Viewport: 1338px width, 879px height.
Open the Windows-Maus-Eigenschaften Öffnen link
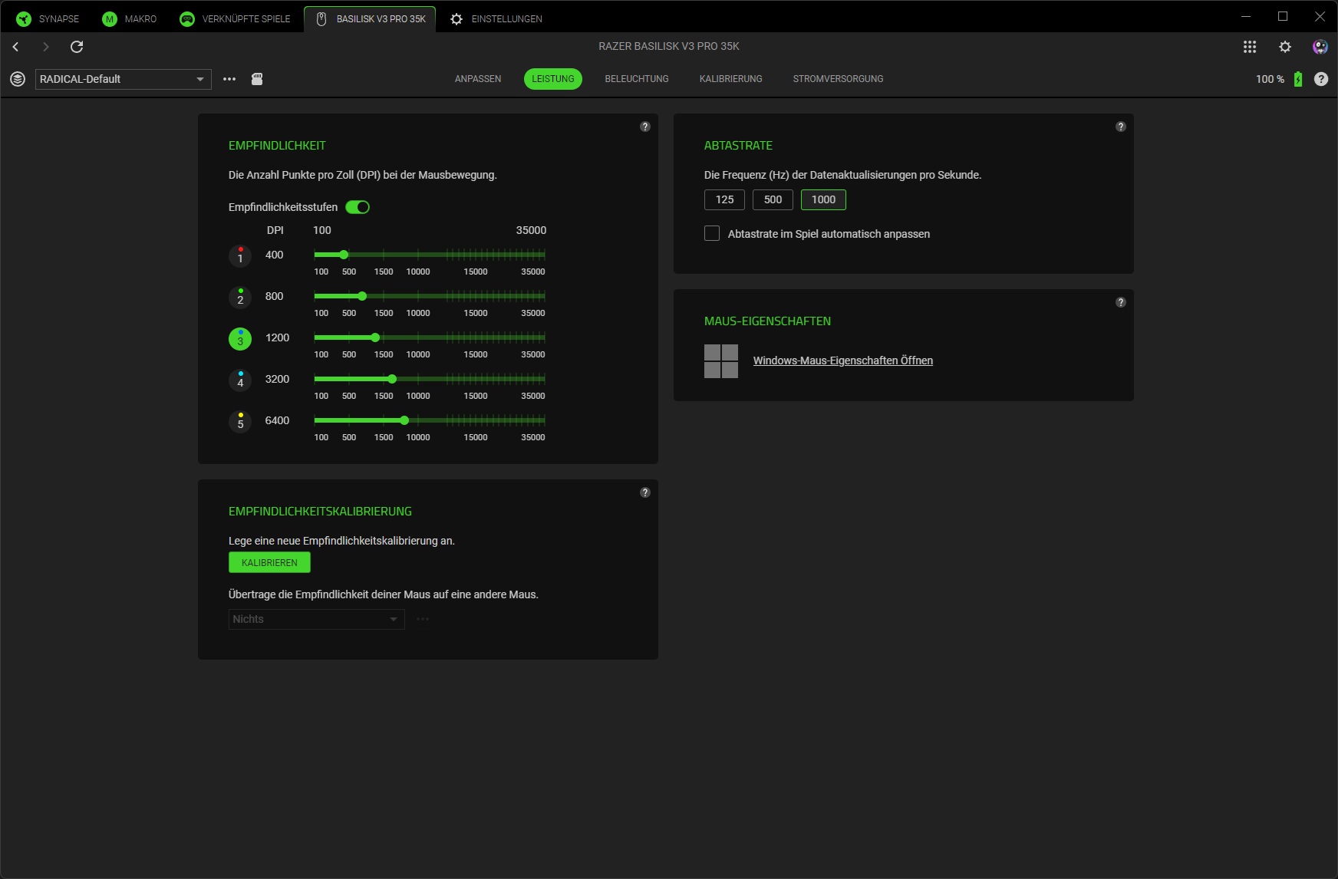(x=842, y=360)
